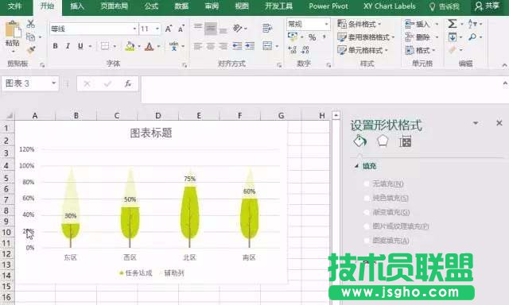Select the Format Painter brush
Image resolution: width=509 pixels, height=305 pixels.
[x=30, y=50]
